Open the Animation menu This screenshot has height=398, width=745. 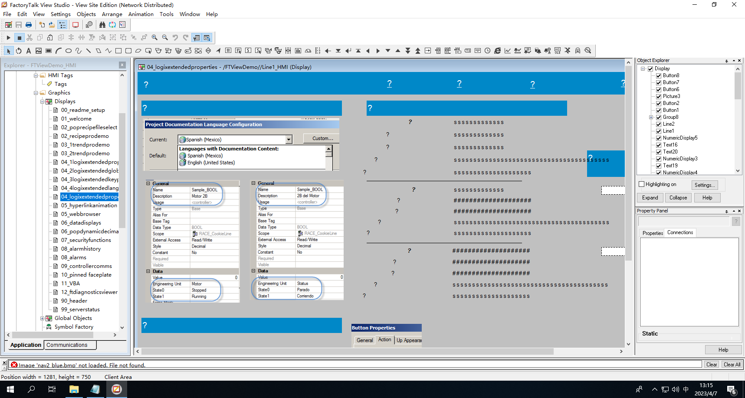click(141, 14)
